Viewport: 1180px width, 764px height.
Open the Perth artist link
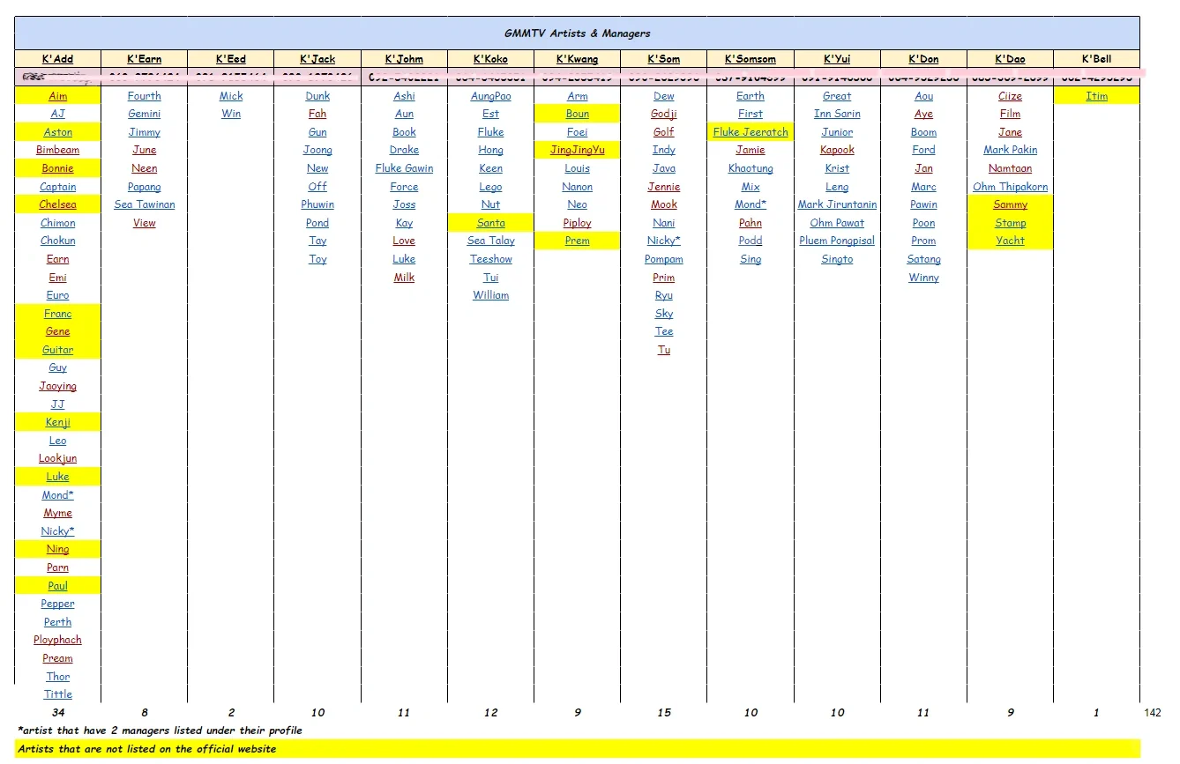click(57, 622)
